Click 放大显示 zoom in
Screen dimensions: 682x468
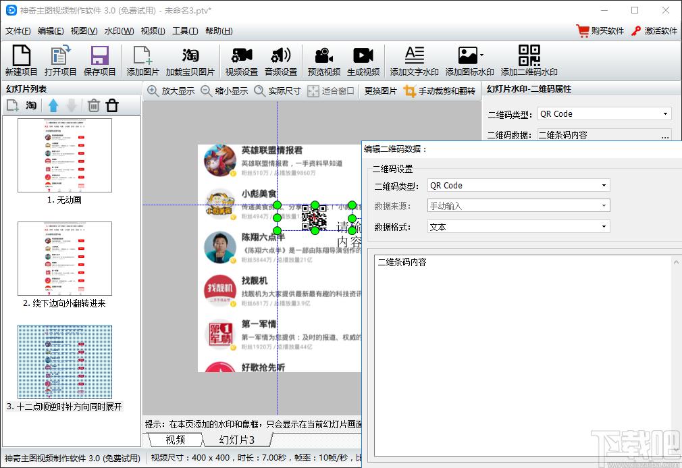click(x=171, y=91)
